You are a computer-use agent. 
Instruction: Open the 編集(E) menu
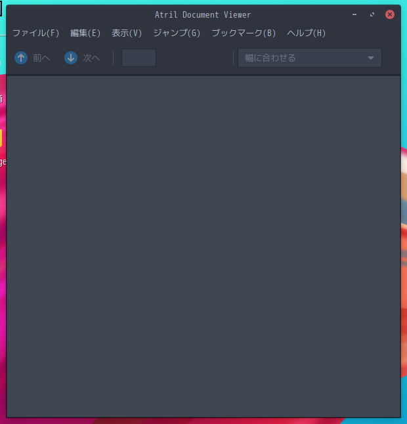[85, 33]
